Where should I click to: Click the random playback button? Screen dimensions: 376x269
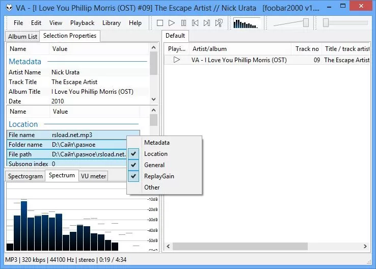click(x=219, y=23)
